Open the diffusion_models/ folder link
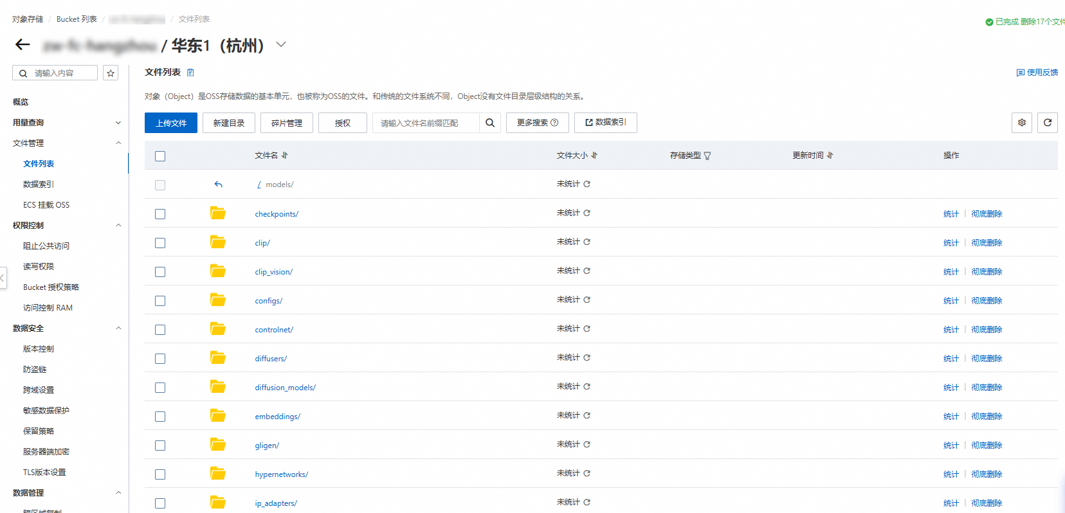Screen dimensions: 1065x513 pos(285,388)
